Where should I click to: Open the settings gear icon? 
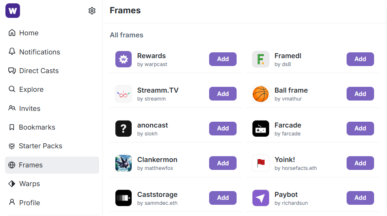[x=92, y=11]
